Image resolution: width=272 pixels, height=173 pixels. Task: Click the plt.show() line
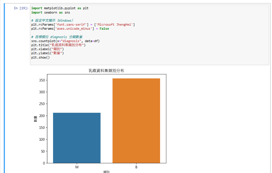(40, 57)
